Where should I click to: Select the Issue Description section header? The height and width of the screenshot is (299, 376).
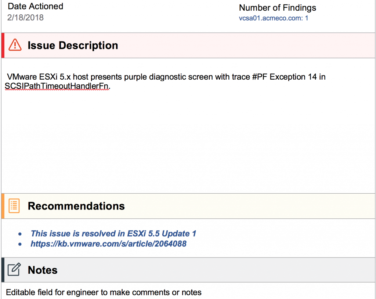pos(73,45)
